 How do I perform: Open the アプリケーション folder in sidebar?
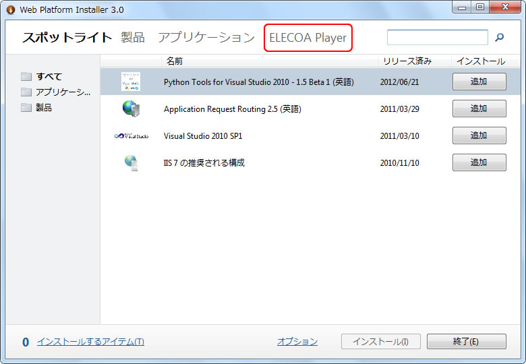pyautogui.click(x=62, y=92)
